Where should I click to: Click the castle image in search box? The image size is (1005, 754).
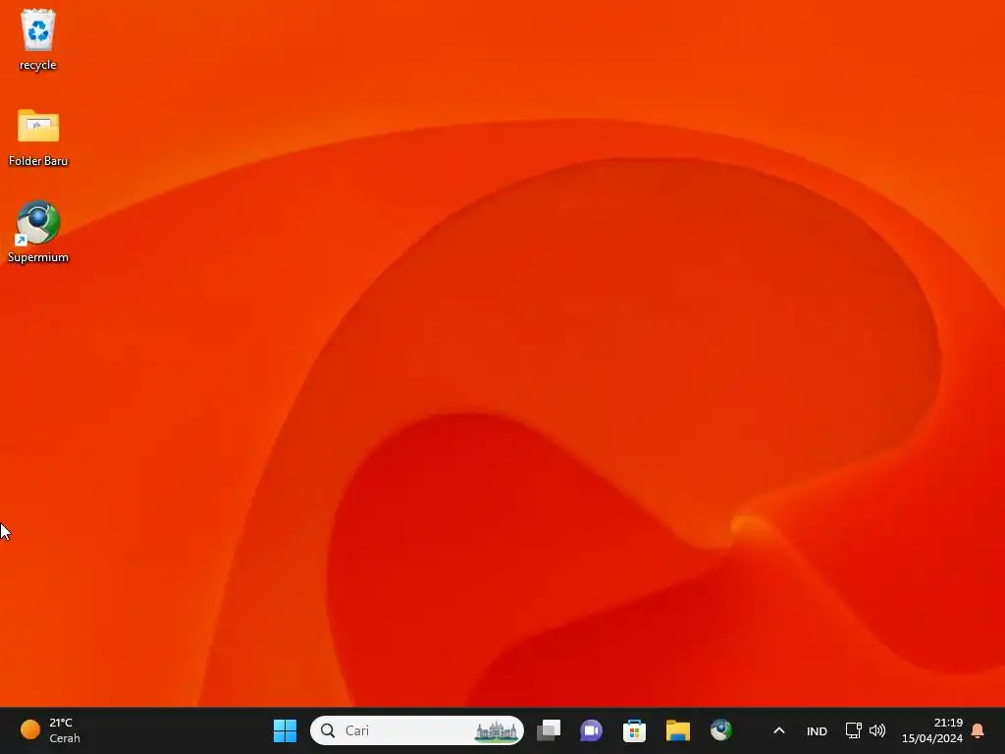(496, 730)
